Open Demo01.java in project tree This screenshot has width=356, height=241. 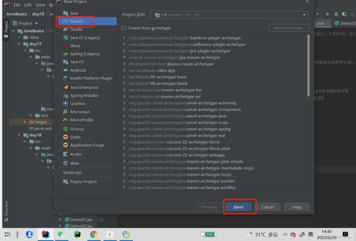(x=79, y=220)
